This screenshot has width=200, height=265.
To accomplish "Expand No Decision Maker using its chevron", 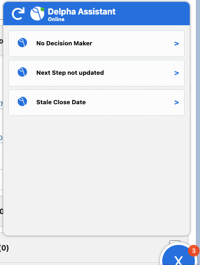I will point(176,43).
